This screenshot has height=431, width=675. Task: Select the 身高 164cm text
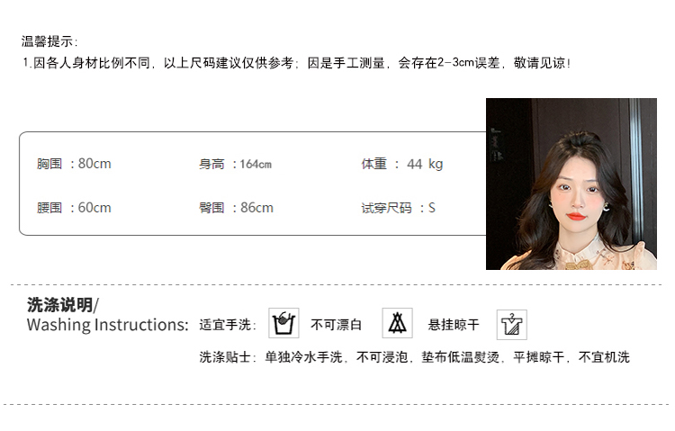pos(235,164)
